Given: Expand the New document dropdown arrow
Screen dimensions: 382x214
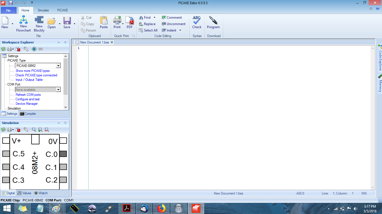Looking at the screenshot, I should [12, 24].
